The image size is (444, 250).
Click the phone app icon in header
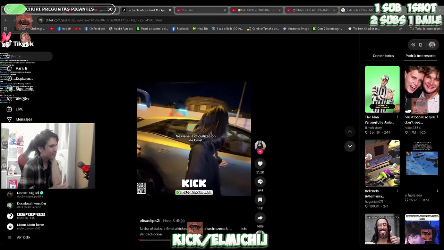[x=420, y=44]
